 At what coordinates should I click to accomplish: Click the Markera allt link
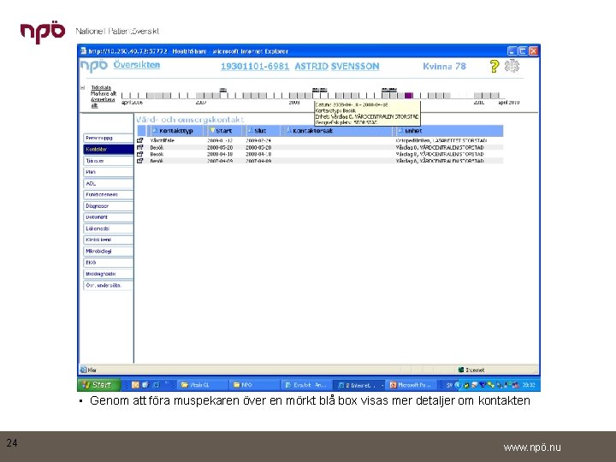click(x=104, y=93)
